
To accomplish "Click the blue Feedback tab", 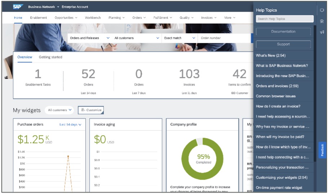I will coord(322,150).
